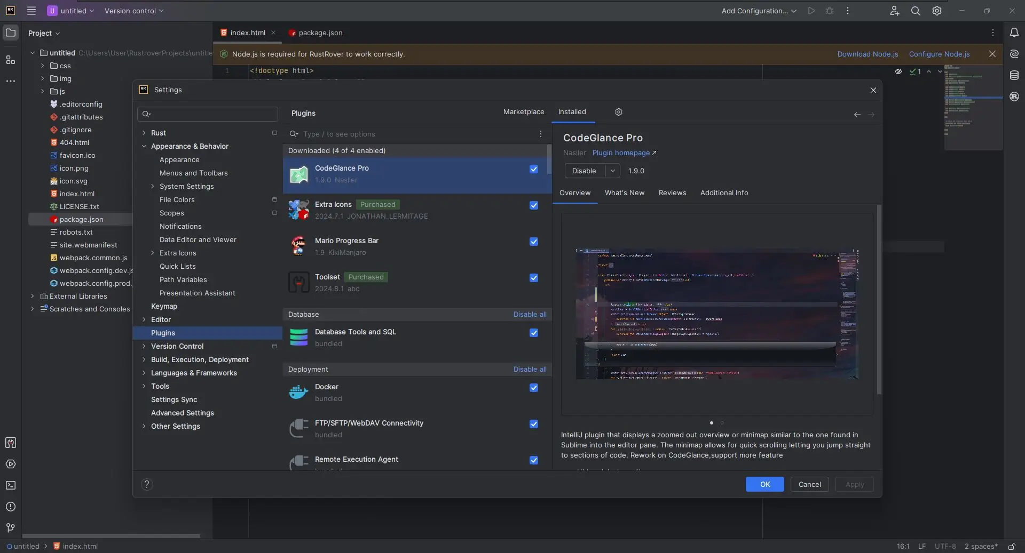Open Settings help question mark
The height and width of the screenshot is (553, 1025).
coord(147,484)
